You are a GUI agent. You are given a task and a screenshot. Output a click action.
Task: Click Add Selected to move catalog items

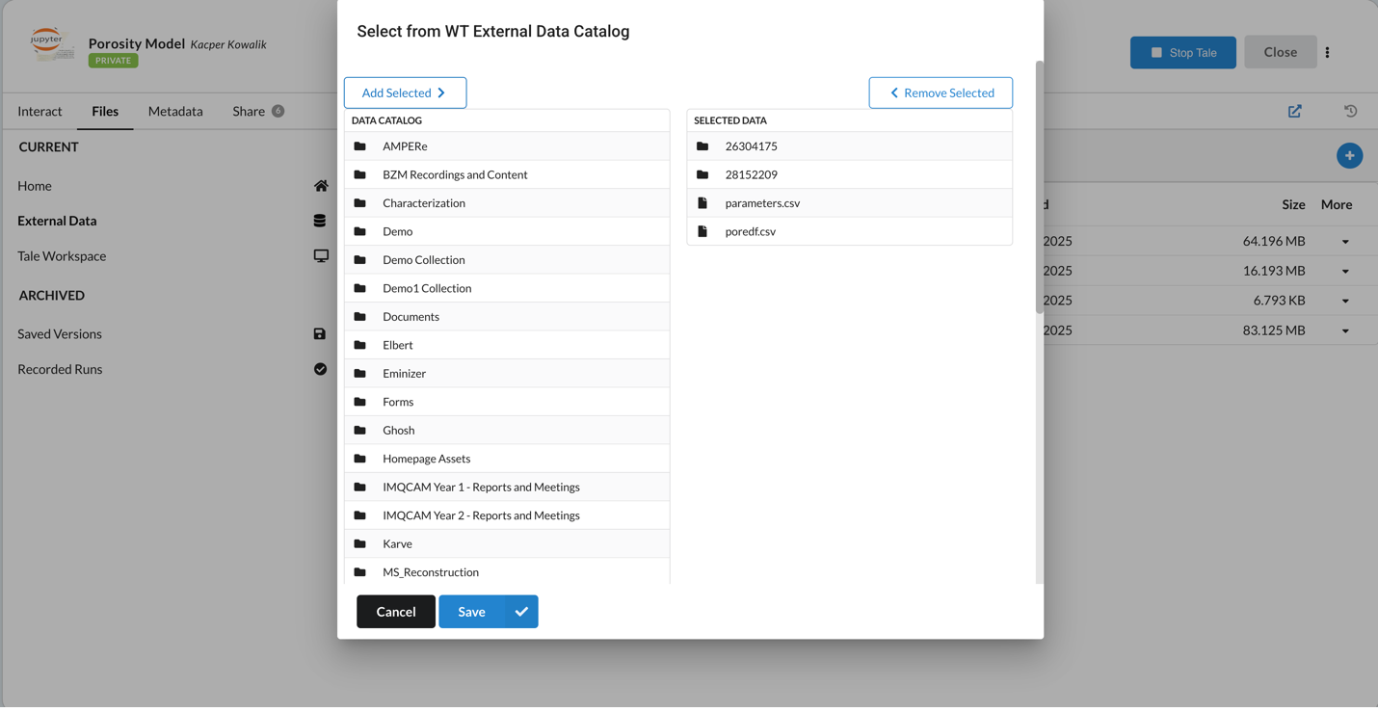(405, 92)
